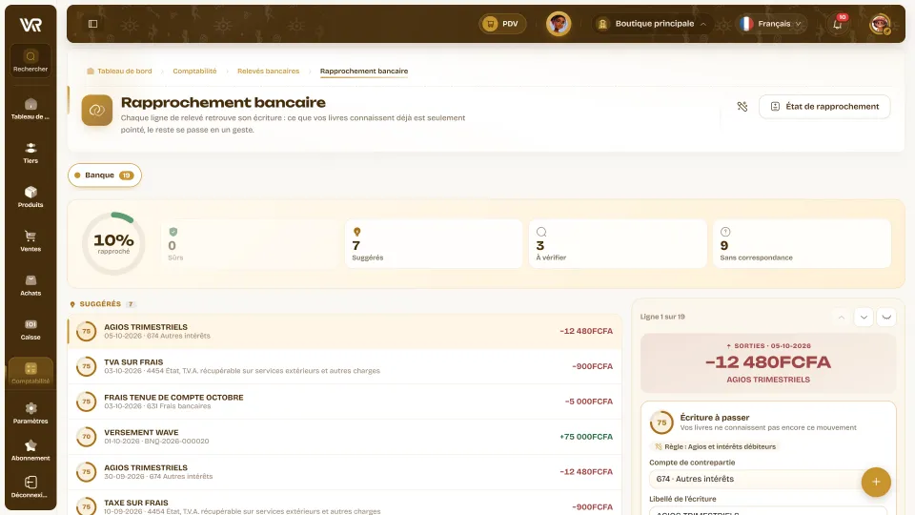Click the -12 480FCFA detail amount card
The width and height of the screenshot is (915, 515).
tap(768, 363)
